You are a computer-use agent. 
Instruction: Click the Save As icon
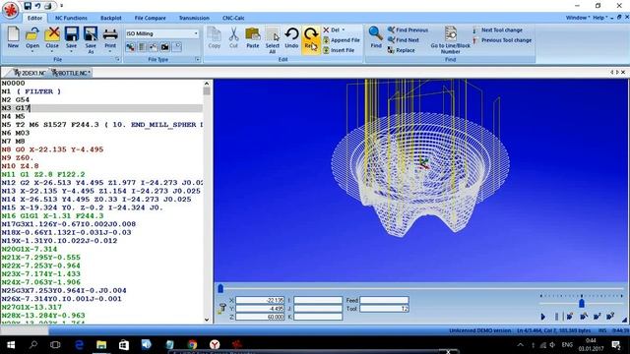(91, 34)
